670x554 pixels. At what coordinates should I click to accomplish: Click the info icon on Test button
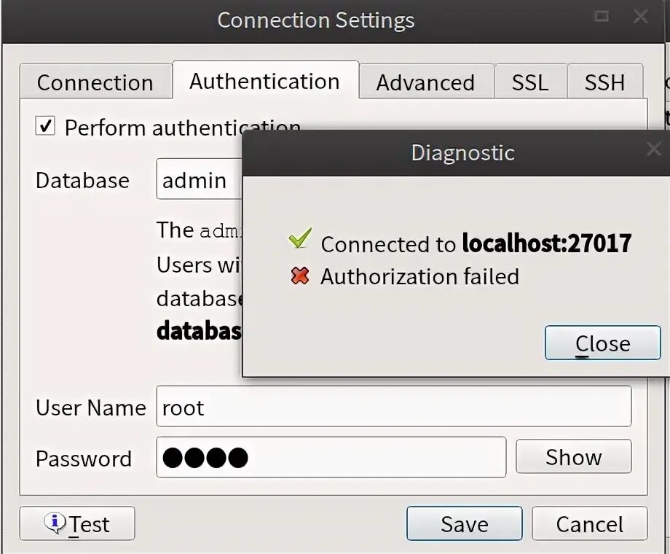click(x=55, y=523)
